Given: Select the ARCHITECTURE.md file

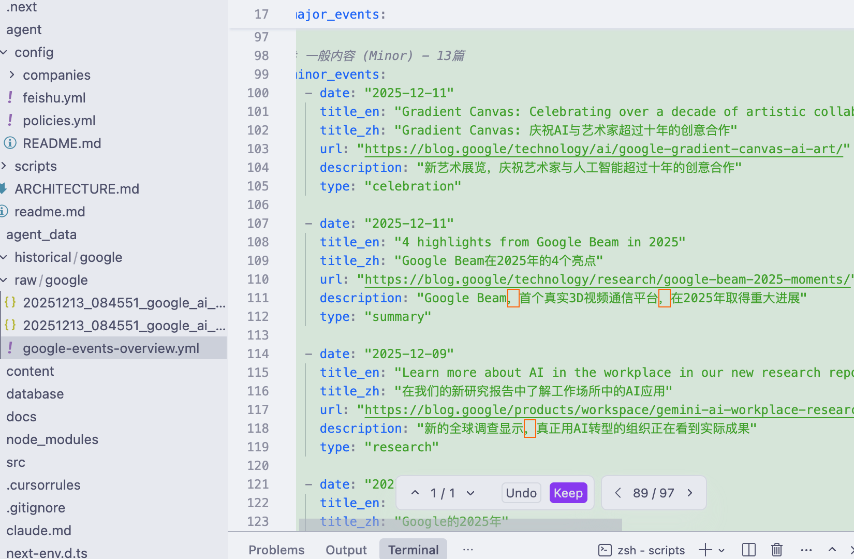Looking at the screenshot, I should [x=77, y=189].
